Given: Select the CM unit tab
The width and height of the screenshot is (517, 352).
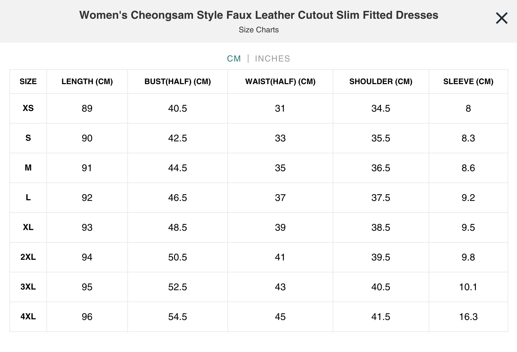Looking at the screenshot, I should pyautogui.click(x=234, y=59).
